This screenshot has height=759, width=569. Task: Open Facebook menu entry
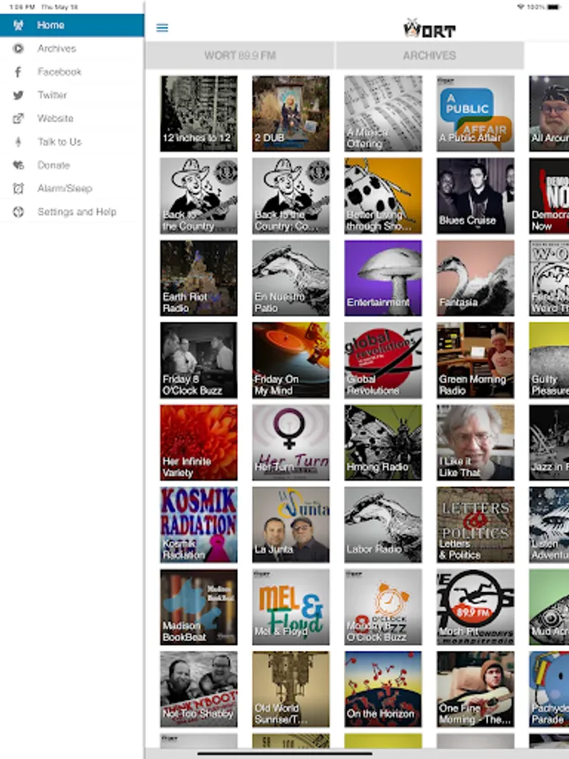72,72
